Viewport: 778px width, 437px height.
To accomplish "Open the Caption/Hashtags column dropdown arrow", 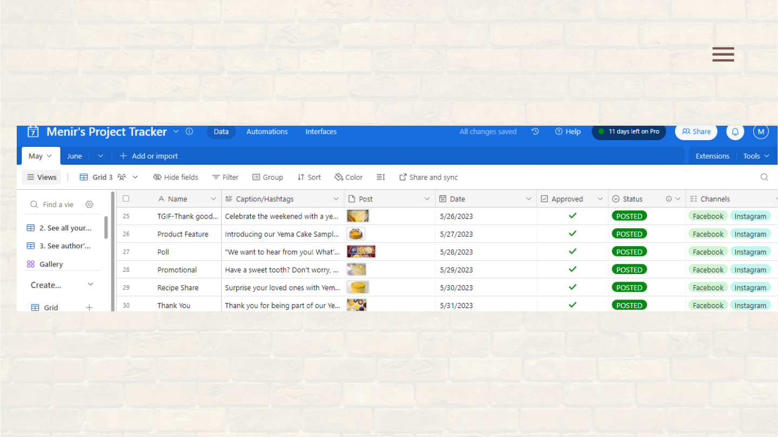I will tap(336, 199).
